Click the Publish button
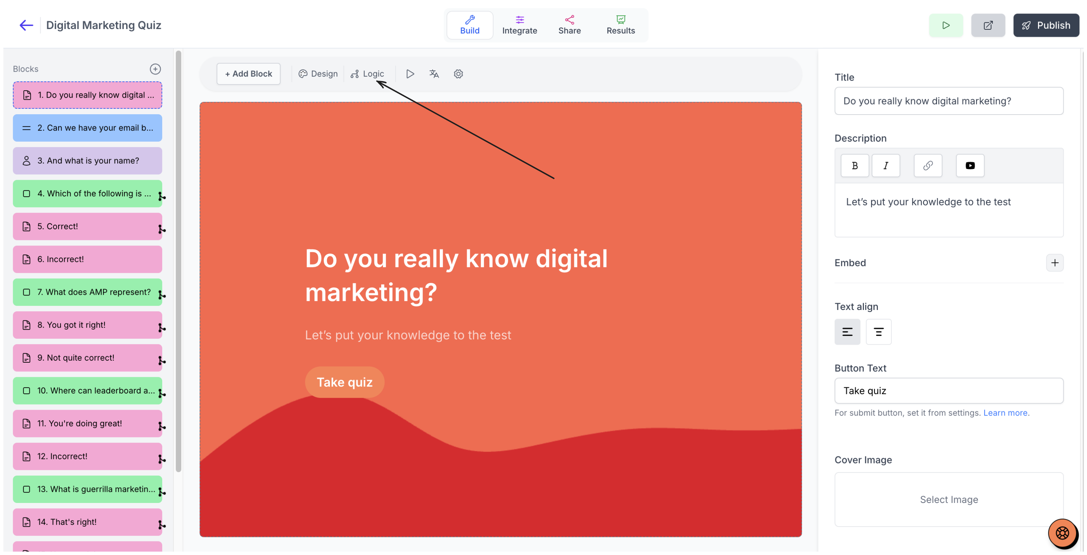1087x555 pixels. [x=1046, y=25]
